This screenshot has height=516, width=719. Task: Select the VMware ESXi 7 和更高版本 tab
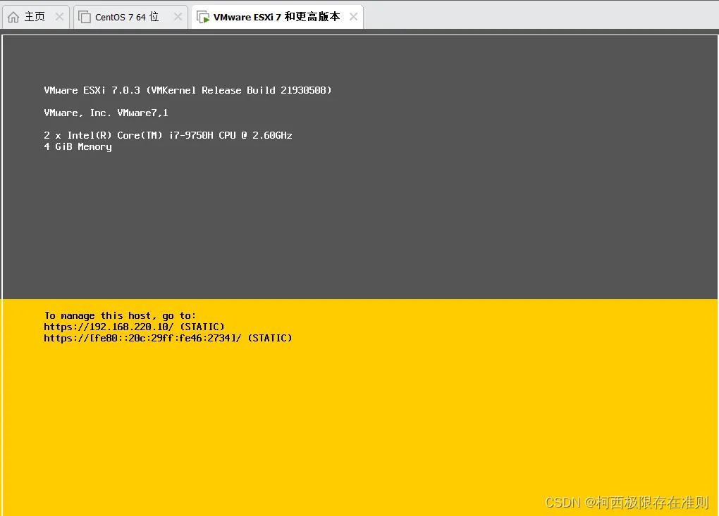point(277,17)
